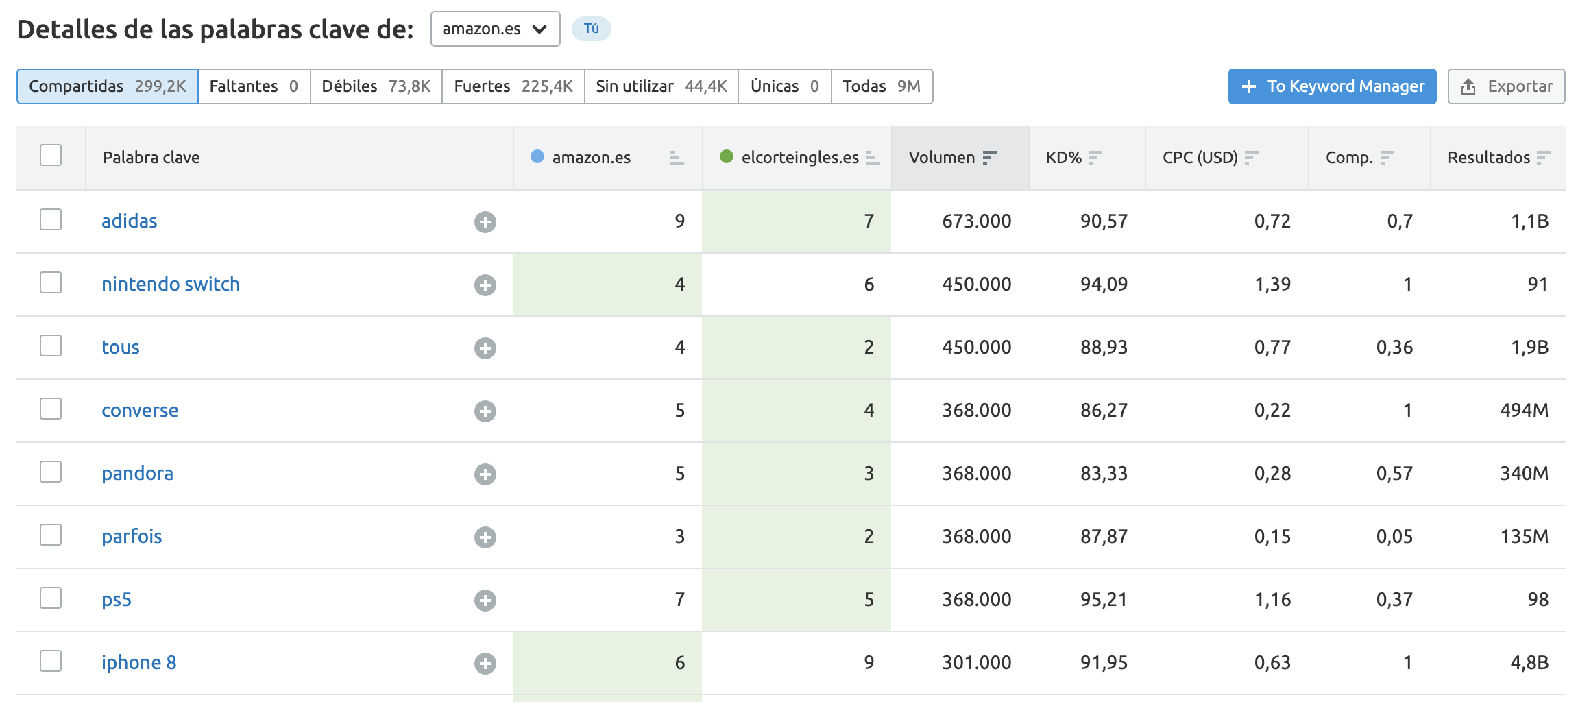Click the KD% sort icon
Screen dimensions: 1578x702
click(x=1095, y=158)
